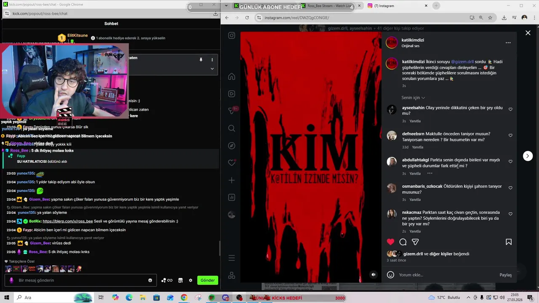Like abdullahtakgl's comment
The image size is (539, 303).
pos(510,162)
